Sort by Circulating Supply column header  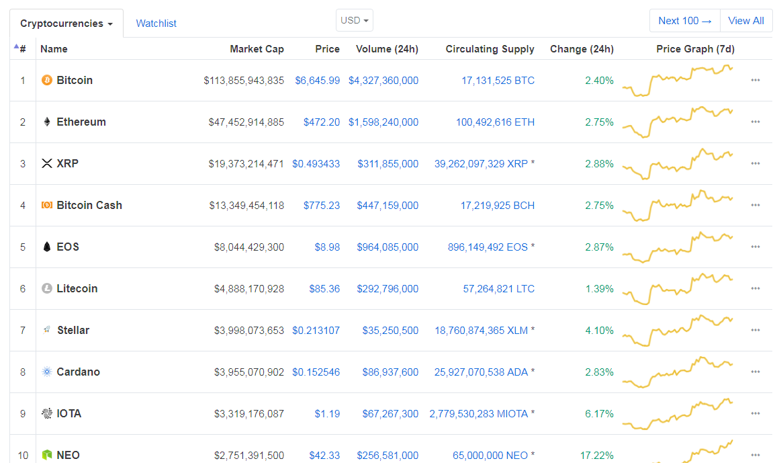490,49
